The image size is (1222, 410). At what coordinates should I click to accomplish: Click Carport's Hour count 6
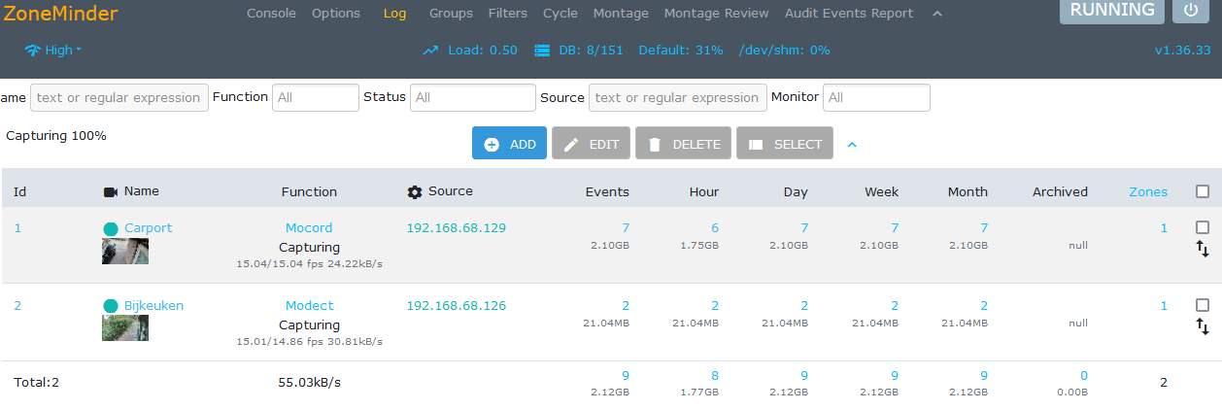tap(715, 228)
